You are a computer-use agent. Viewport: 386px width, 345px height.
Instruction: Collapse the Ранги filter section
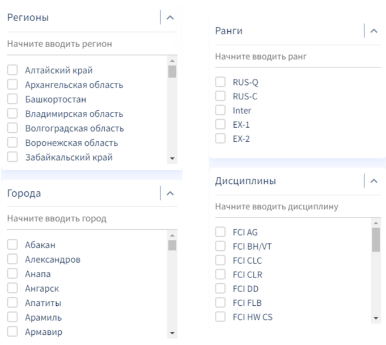[x=373, y=31]
